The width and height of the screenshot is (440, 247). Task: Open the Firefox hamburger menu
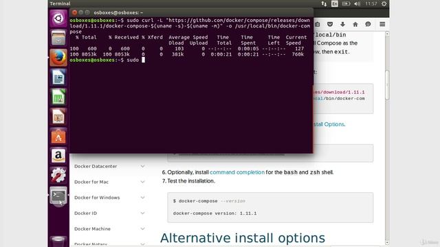point(382,25)
